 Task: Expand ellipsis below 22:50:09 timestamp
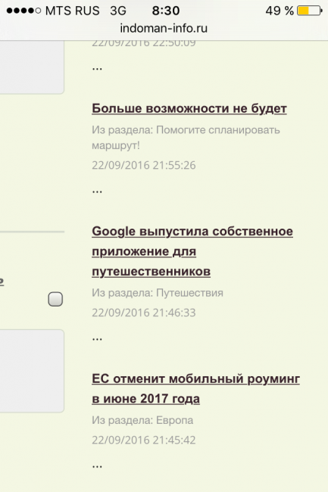click(x=97, y=69)
